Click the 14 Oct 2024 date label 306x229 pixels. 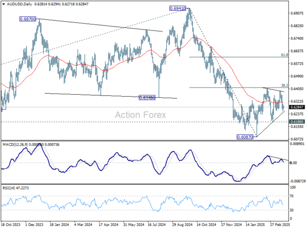(206, 225)
